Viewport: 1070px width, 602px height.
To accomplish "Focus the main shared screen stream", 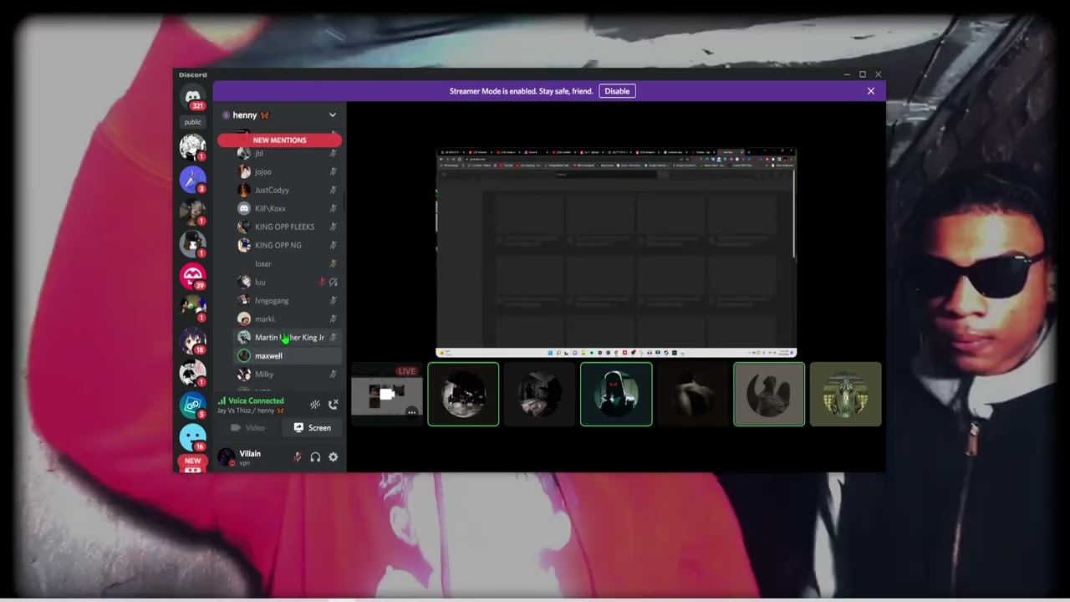I will [616, 253].
